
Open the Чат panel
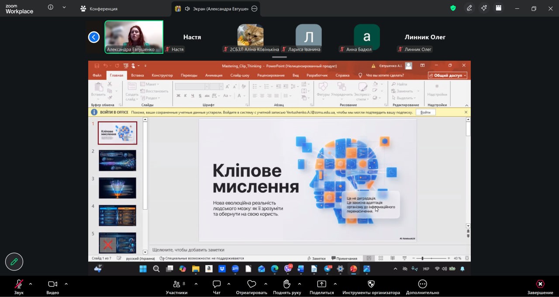pyautogui.click(x=217, y=284)
